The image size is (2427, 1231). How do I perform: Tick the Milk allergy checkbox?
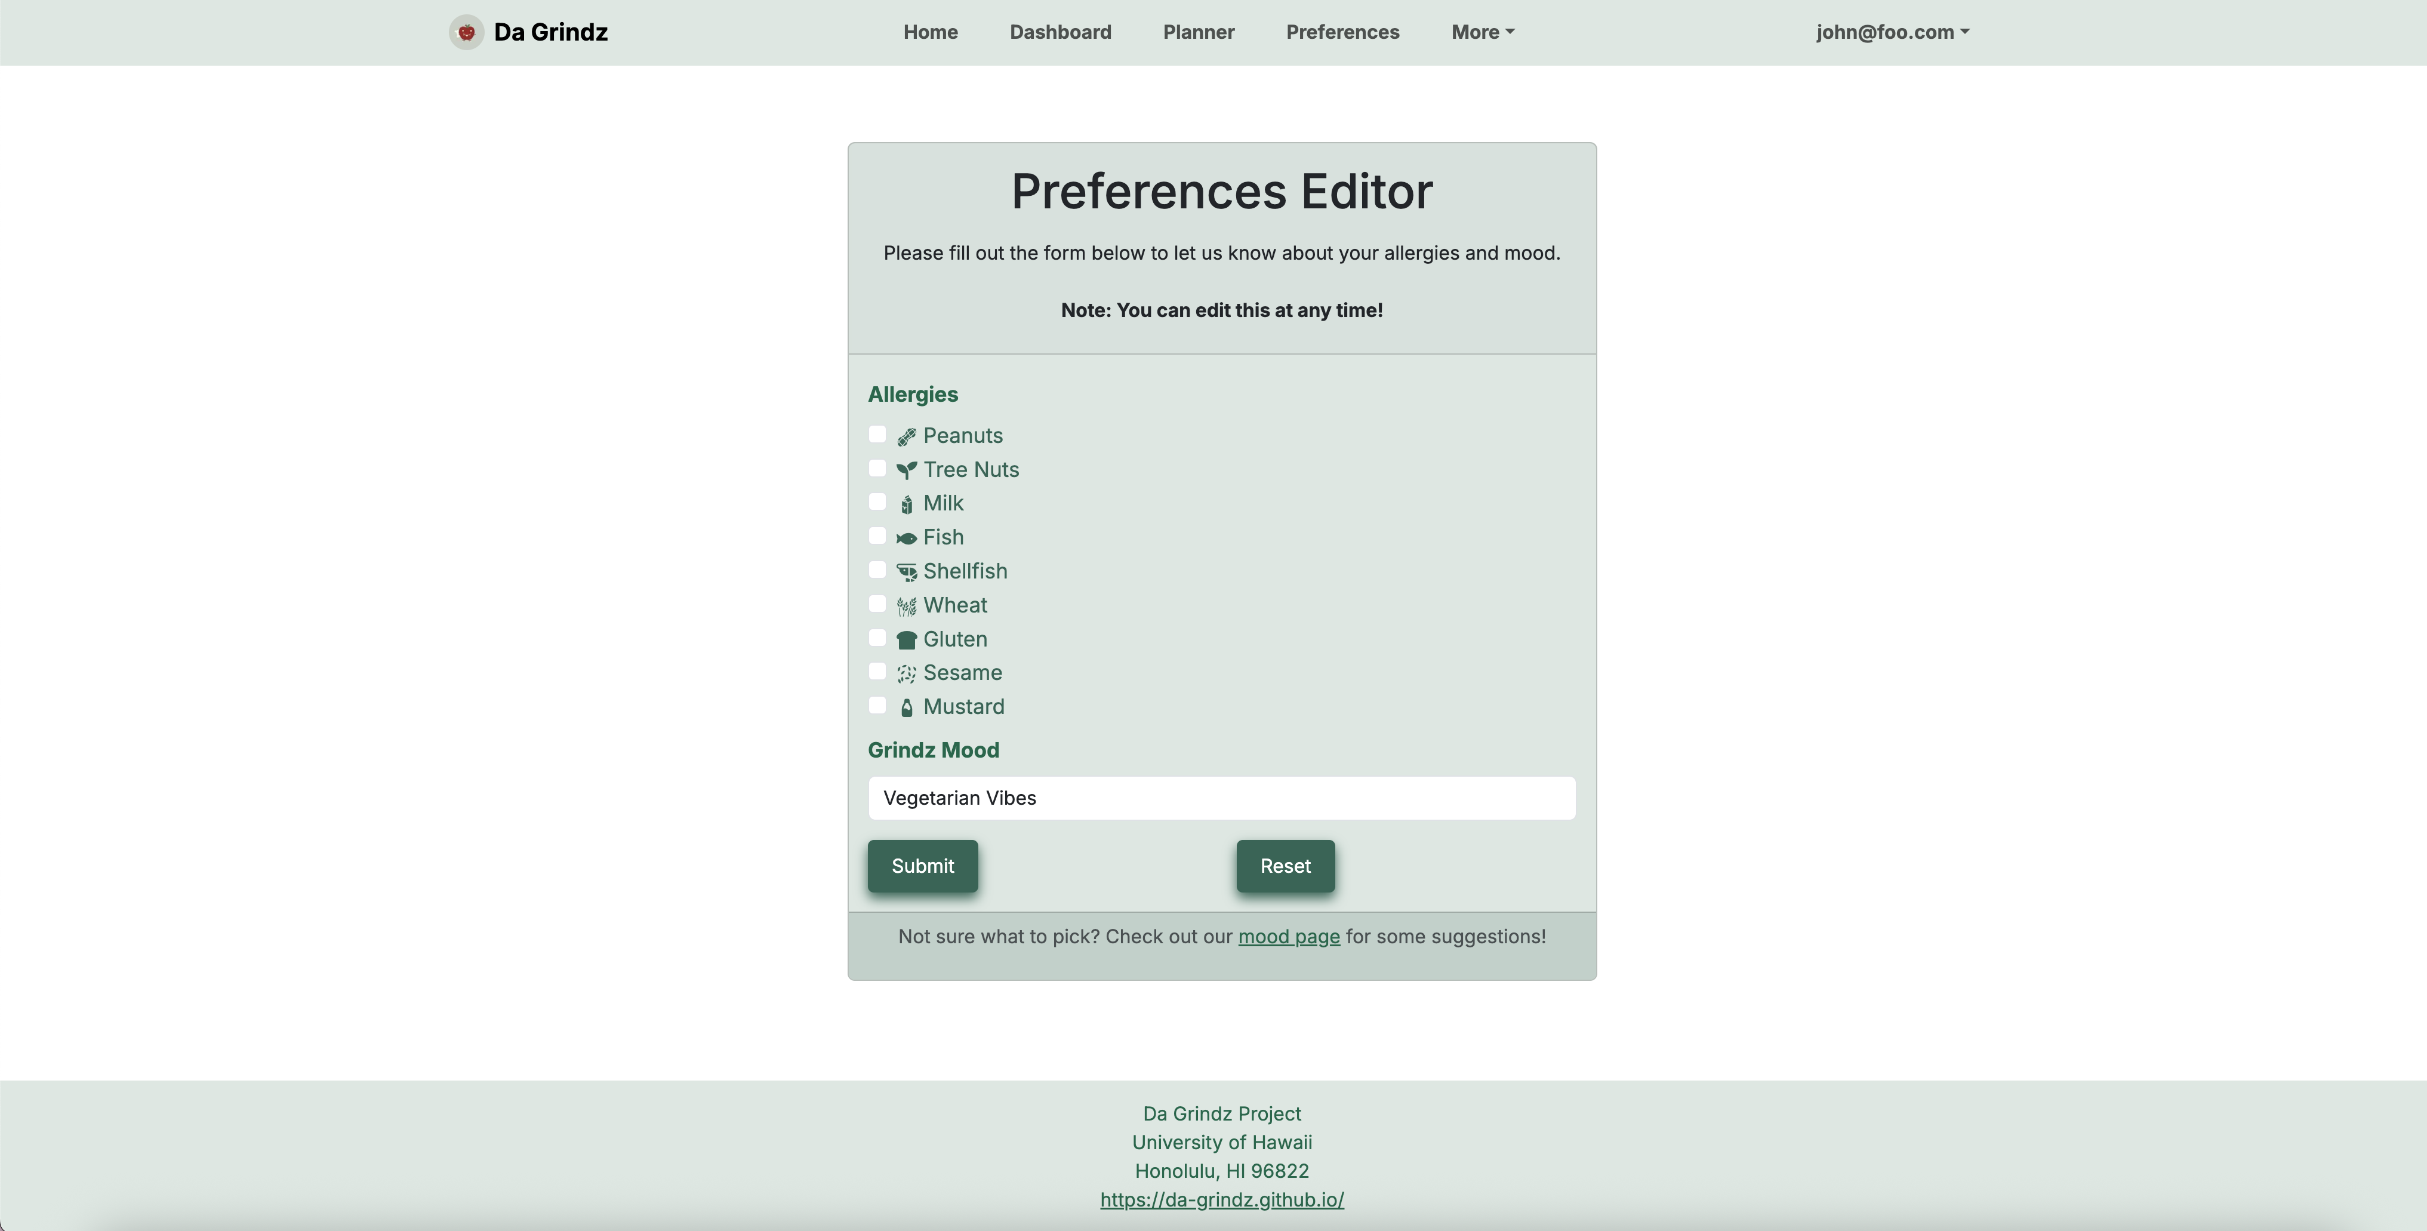pyautogui.click(x=877, y=503)
